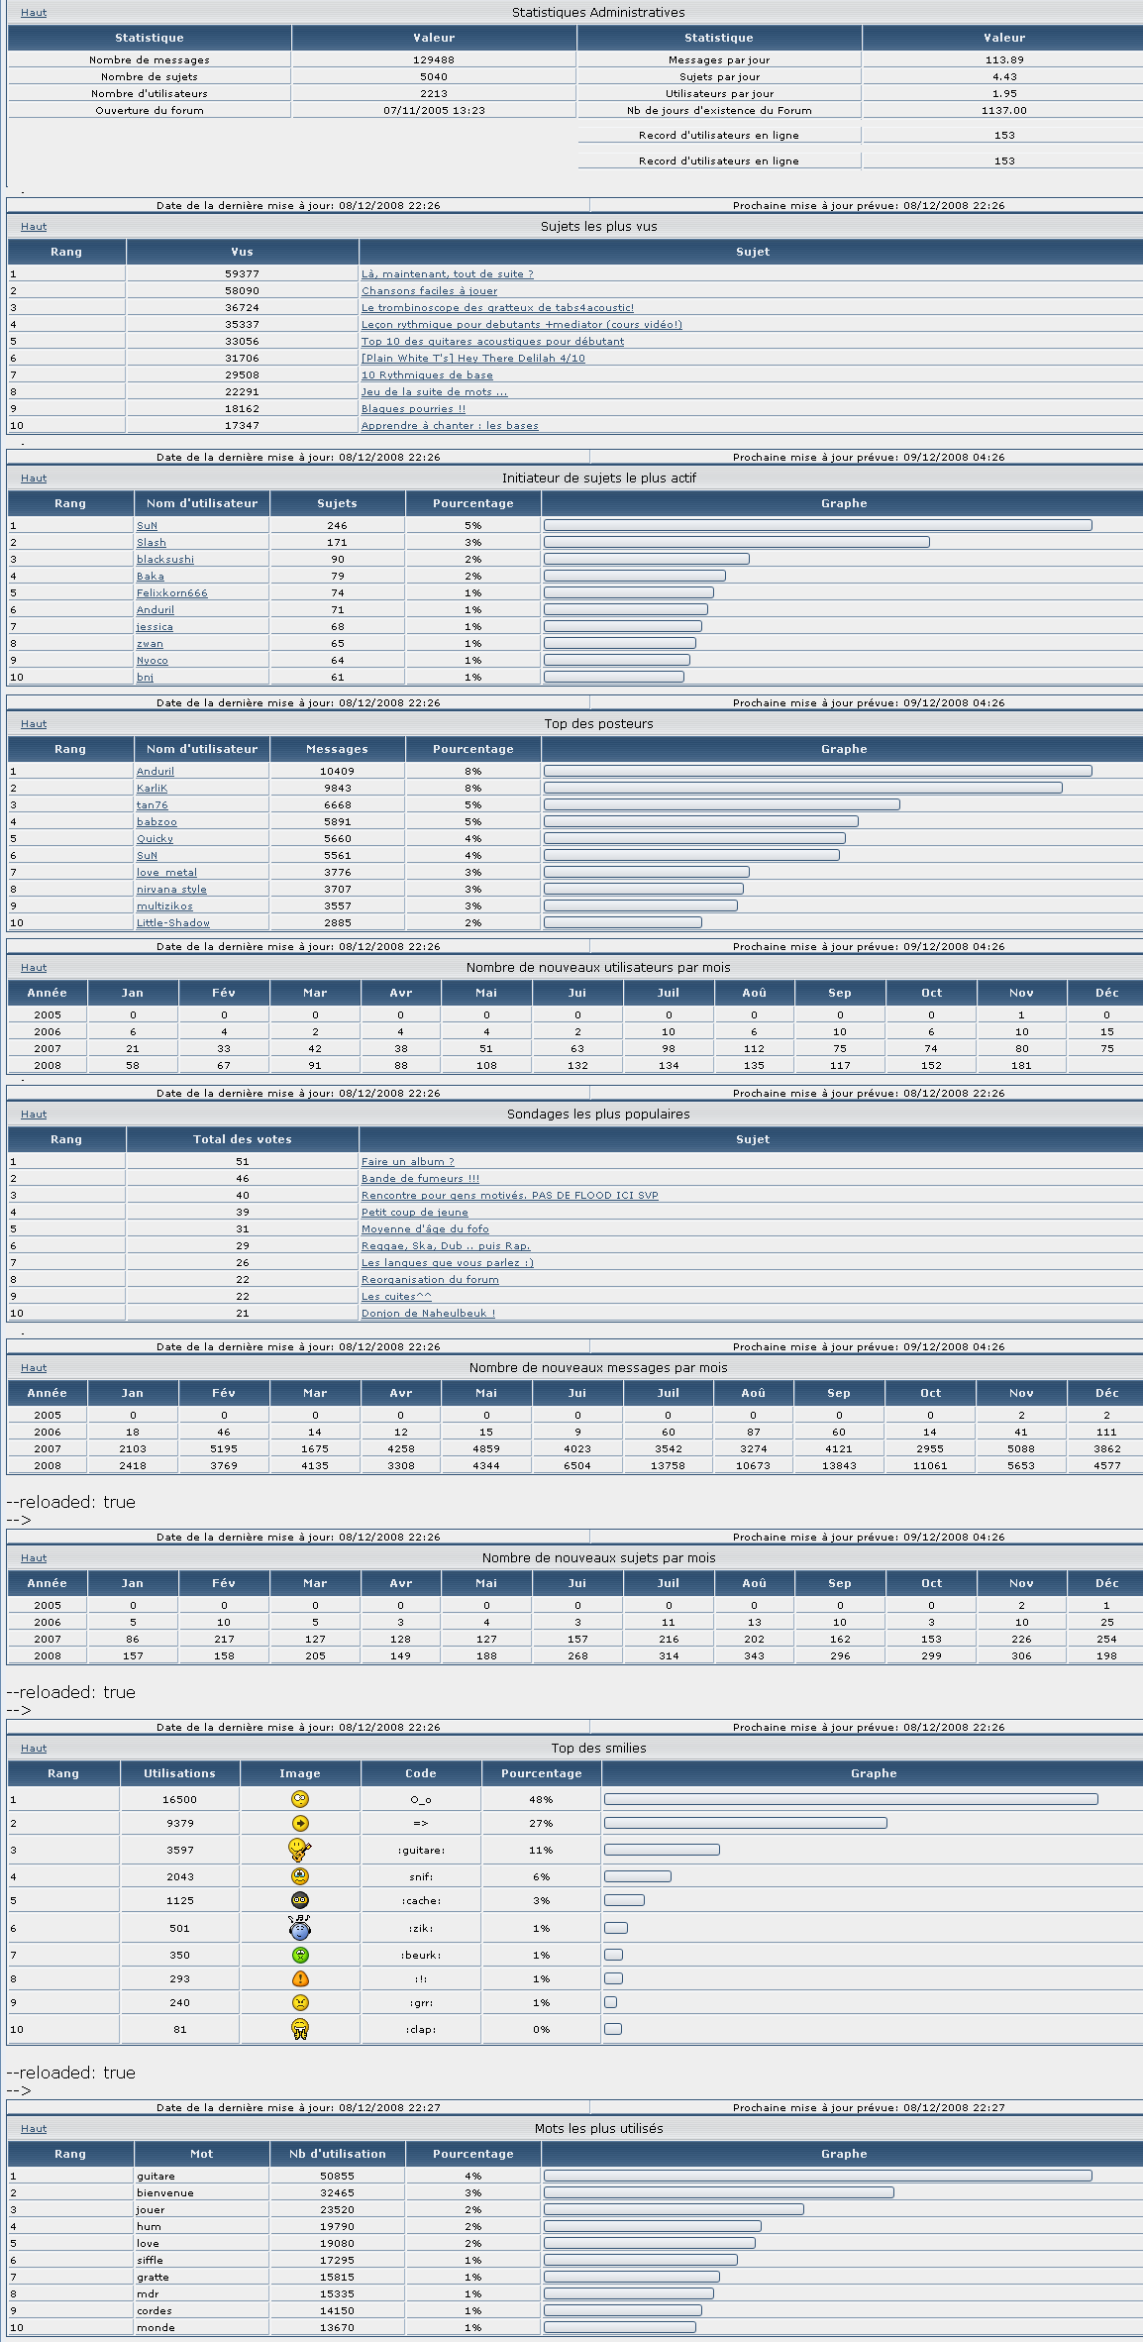Click the graph bar for word "guitare"
The height and width of the screenshot is (2342, 1143).
(818, 2177)
